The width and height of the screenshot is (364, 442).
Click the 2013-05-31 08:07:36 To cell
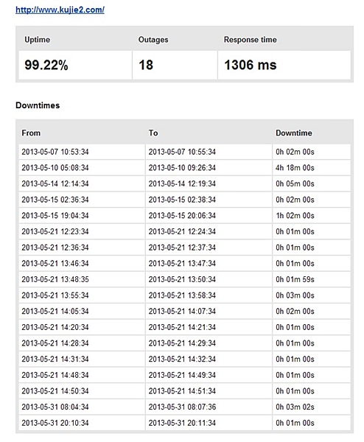point(209,407)
